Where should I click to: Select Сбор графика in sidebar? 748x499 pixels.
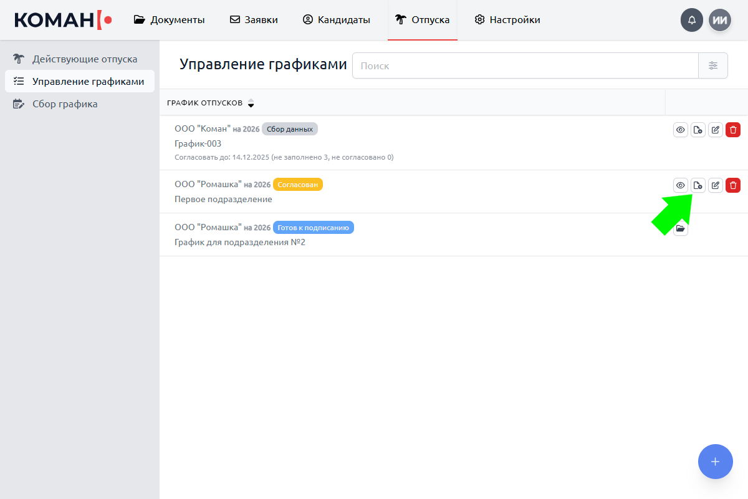[x=65, y=104]
